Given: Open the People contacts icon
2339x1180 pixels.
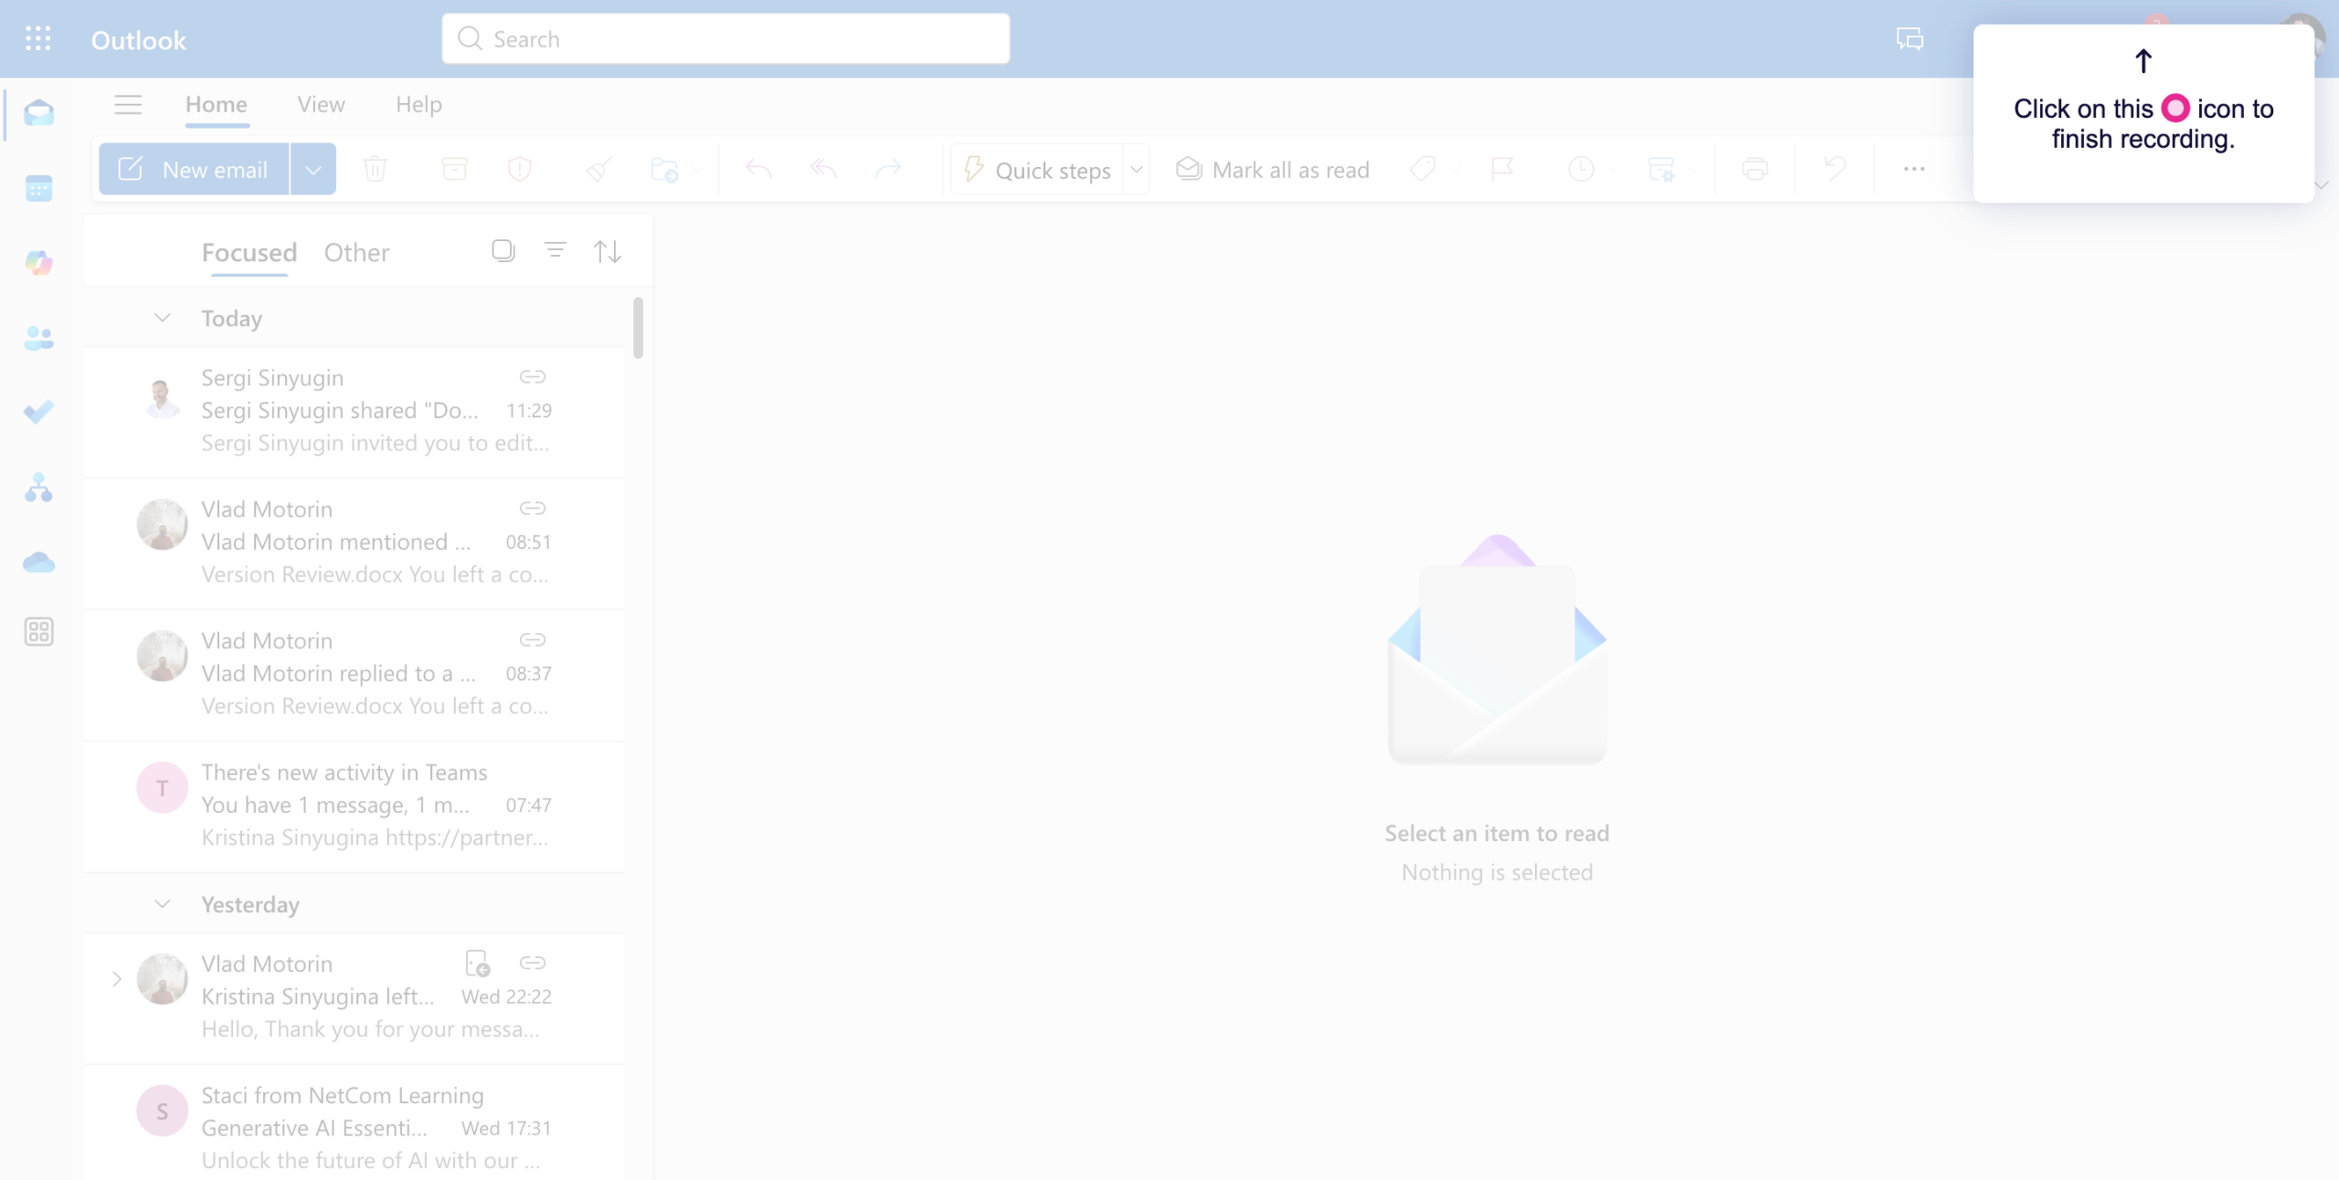Looking at the screenshot, I should point(38,339).
